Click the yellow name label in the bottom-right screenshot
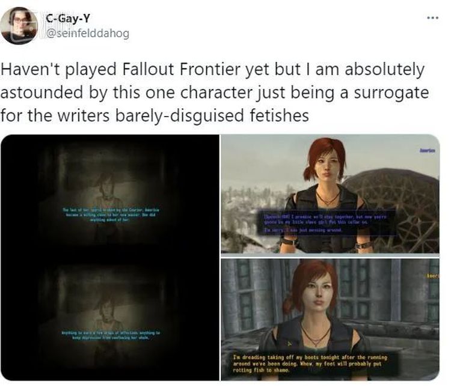Image resolution: width=451 pixels, height=390 pixels. [x=432, y=276]
